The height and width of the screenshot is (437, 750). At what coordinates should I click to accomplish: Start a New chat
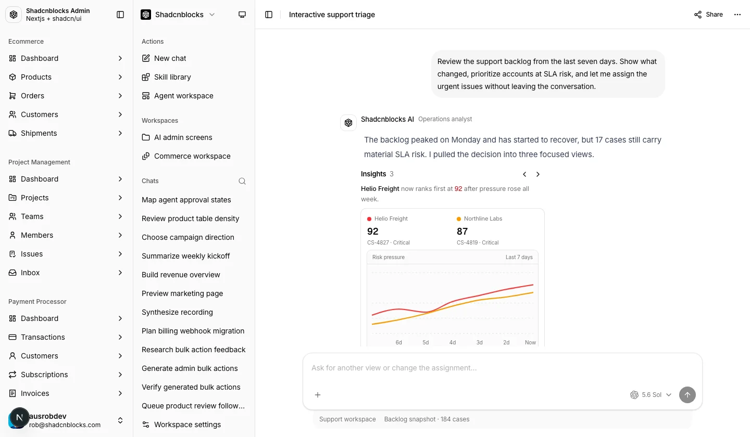194,58
